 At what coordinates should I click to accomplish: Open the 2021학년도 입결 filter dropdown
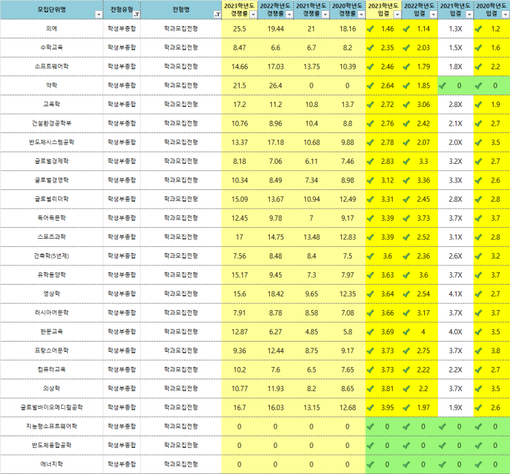pyautogui.click(x=469, y=14)
